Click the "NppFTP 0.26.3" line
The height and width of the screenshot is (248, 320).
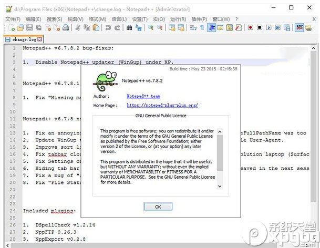point(56,232)
